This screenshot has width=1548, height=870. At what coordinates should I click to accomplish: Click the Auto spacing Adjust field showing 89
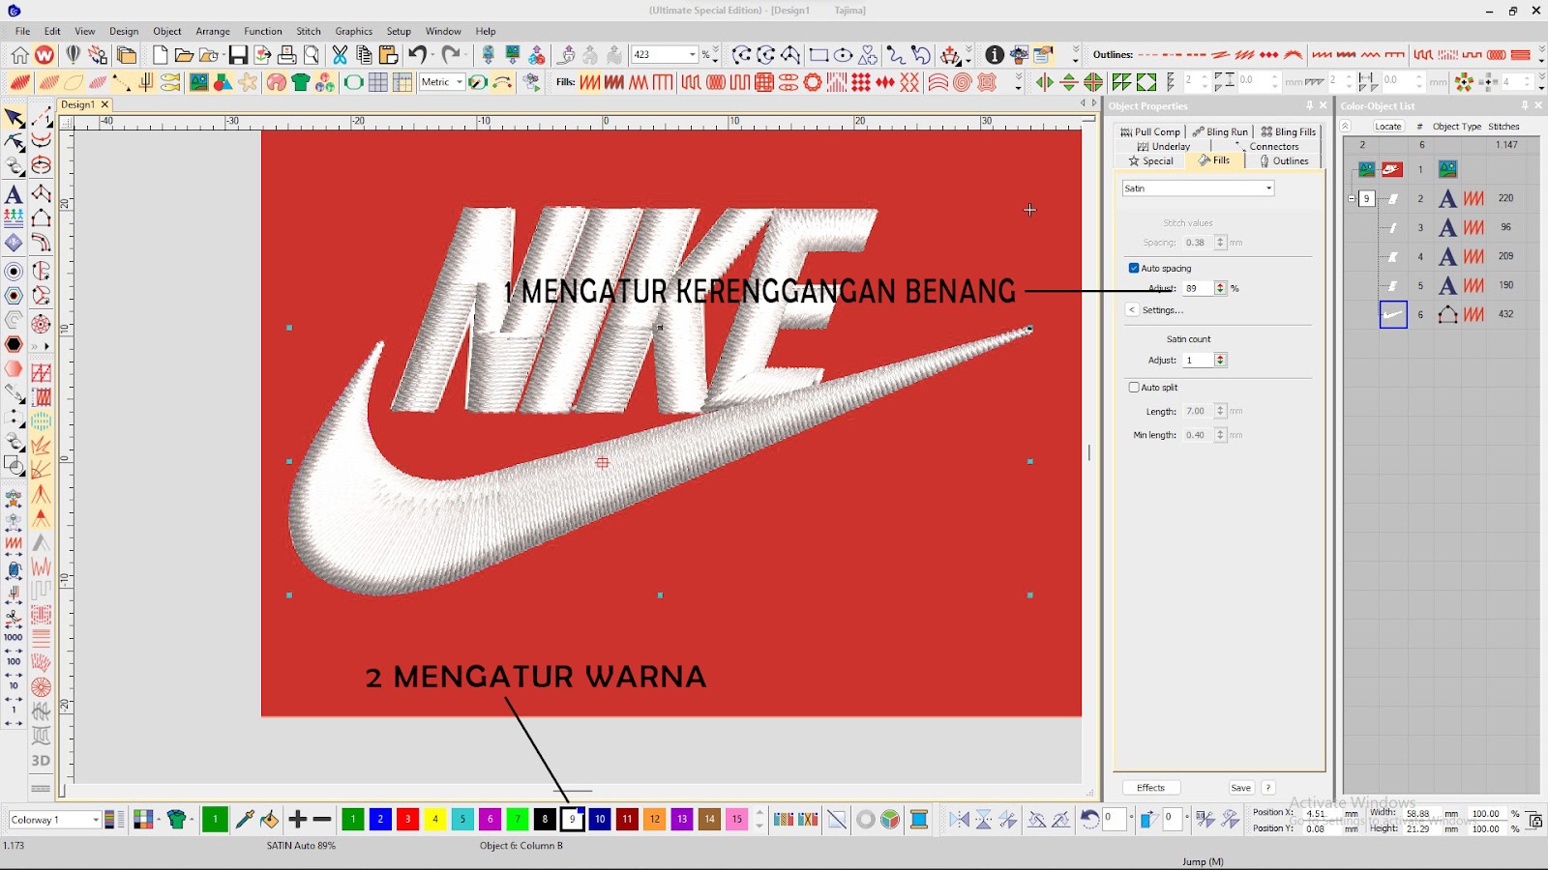point(1196,288)
